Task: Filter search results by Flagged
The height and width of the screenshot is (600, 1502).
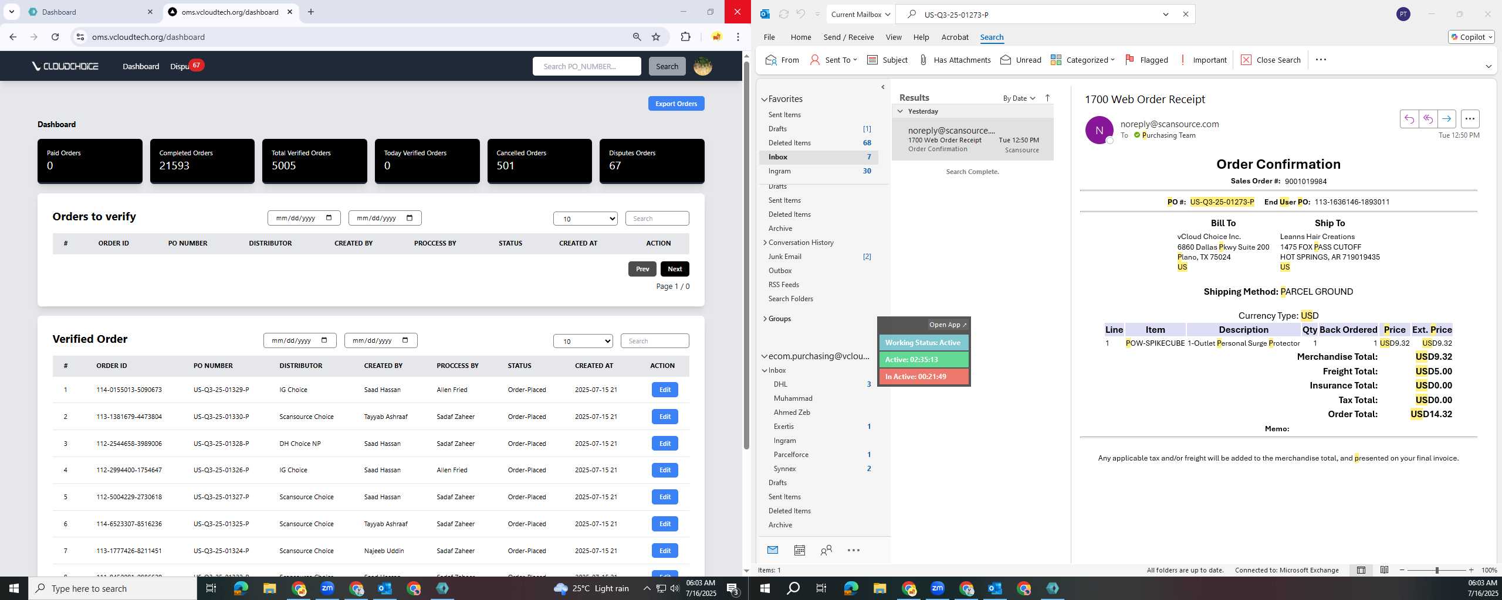Action: (1146, 60)
